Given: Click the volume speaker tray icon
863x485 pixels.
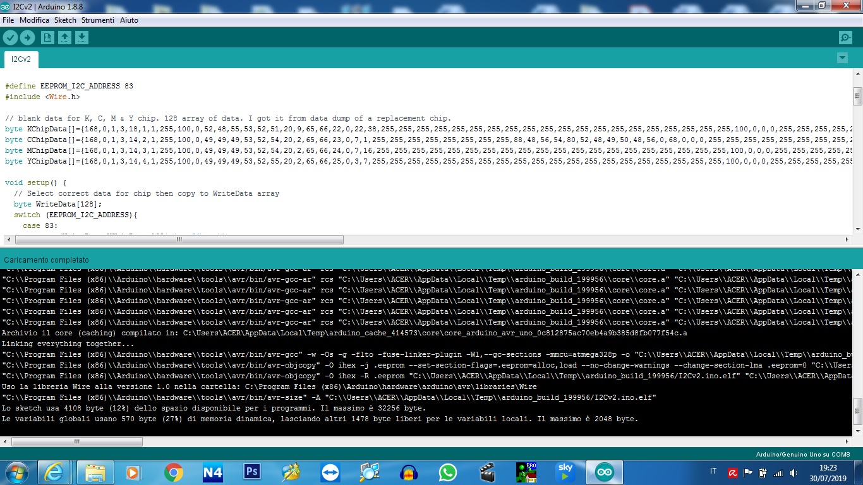Looking at the screenshot, I should (x=794, y=472).
